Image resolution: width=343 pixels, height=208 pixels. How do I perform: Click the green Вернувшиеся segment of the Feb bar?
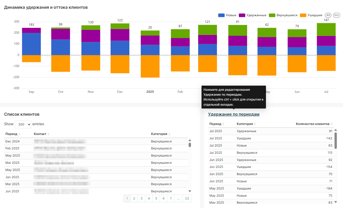[180, 34]
